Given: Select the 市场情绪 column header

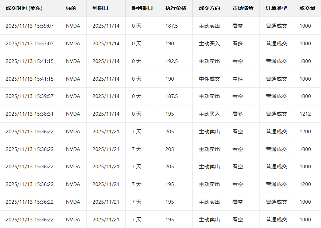Looking at the screenshot, I should pyautogui.click(x=243, y=8).
